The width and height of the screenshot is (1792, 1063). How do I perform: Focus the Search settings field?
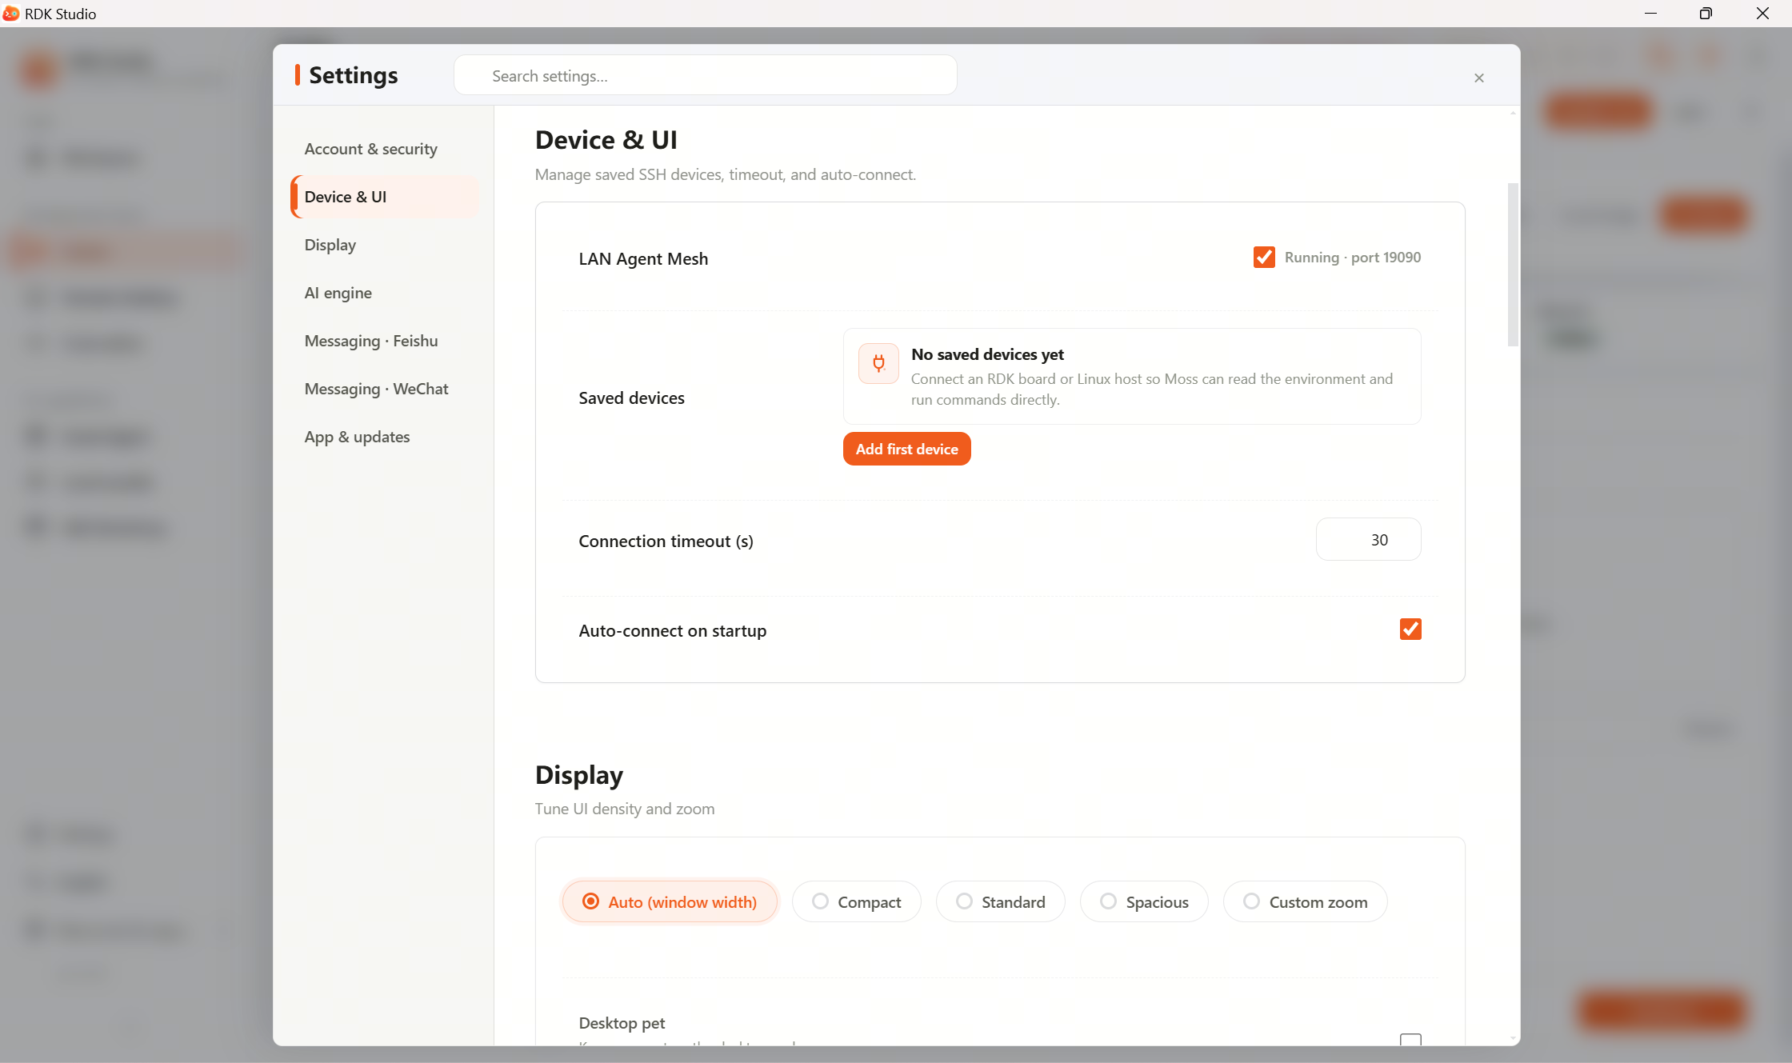pyautogui.click(x=705, y=75)
